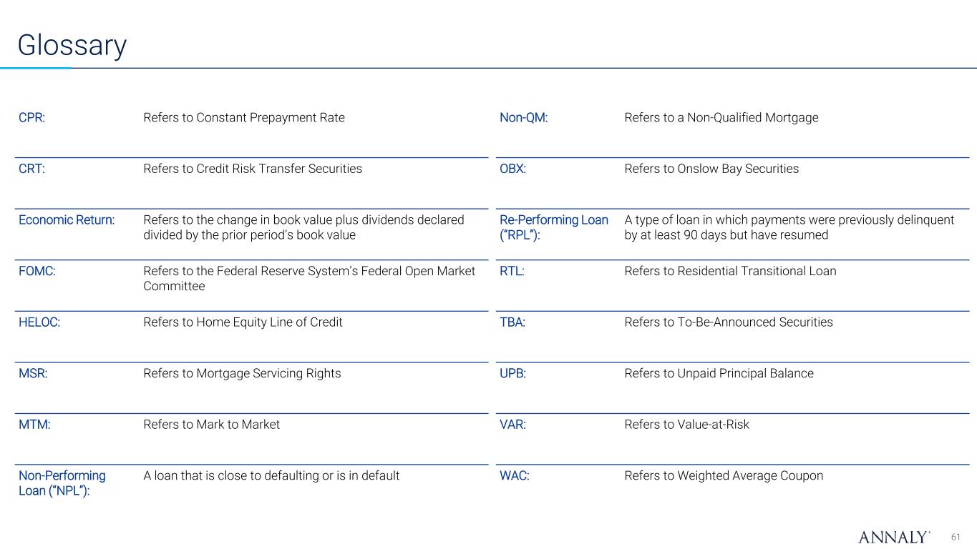Screen dimensions: 977x549
Task: Select the CRT glossary term
Action: [x=31, y=169]
